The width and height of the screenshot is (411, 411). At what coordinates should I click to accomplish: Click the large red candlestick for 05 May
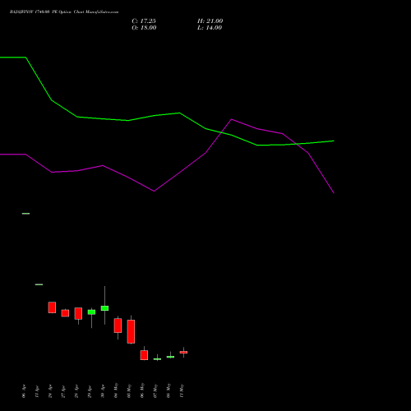tap(131, 331)
